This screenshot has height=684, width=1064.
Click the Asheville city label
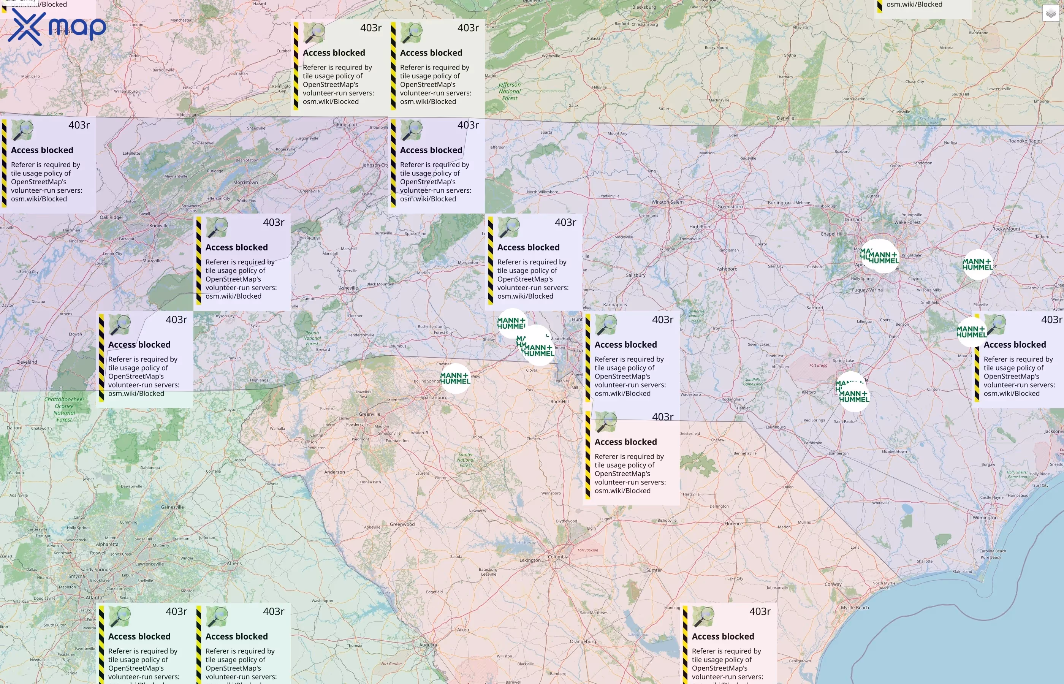[x=348, y=288]
